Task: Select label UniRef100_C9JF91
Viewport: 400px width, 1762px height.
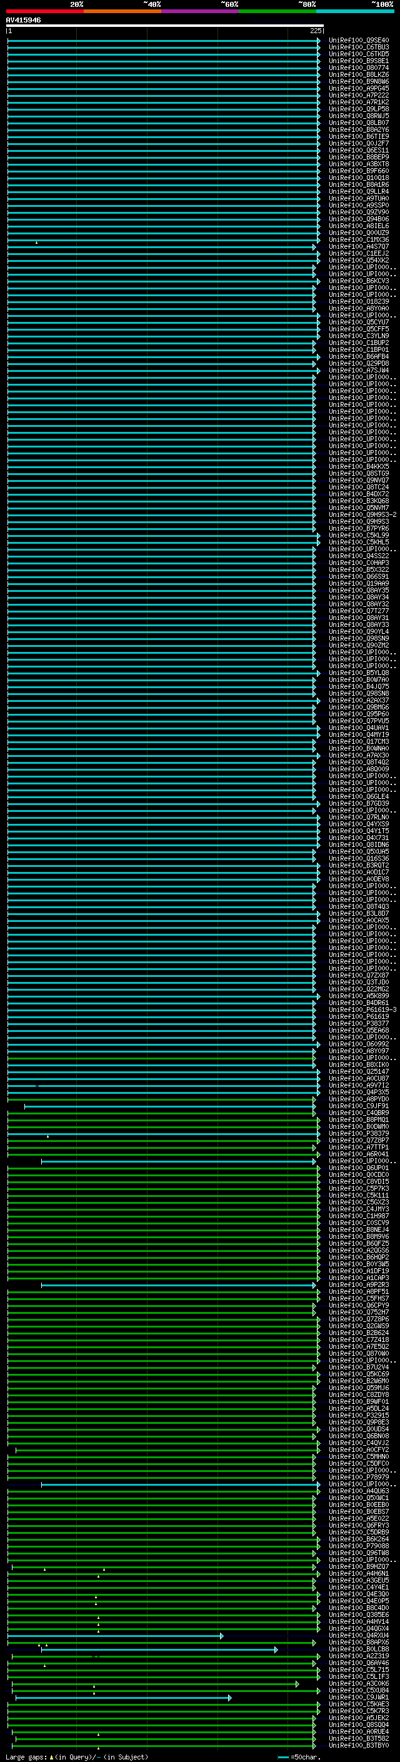Action: coord(359,1106)
